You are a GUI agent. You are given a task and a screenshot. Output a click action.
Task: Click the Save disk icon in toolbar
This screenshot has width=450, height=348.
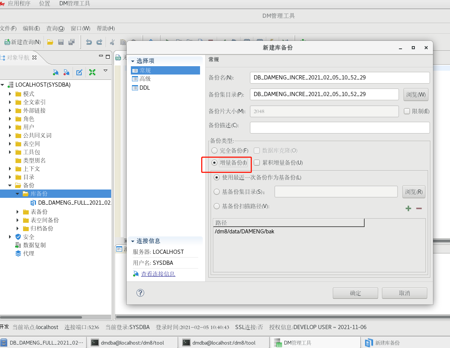coord(61,42)
